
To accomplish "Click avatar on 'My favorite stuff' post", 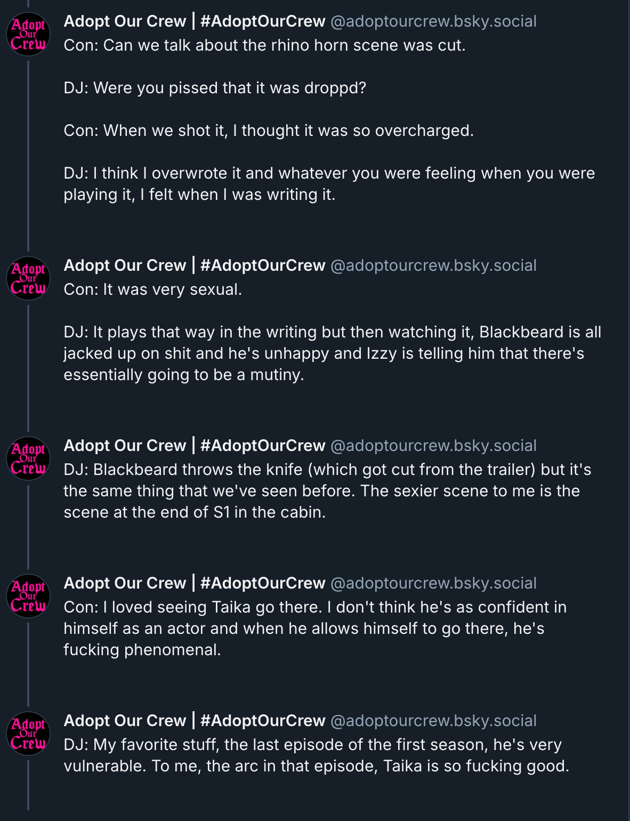I will (x=28, y=733).
